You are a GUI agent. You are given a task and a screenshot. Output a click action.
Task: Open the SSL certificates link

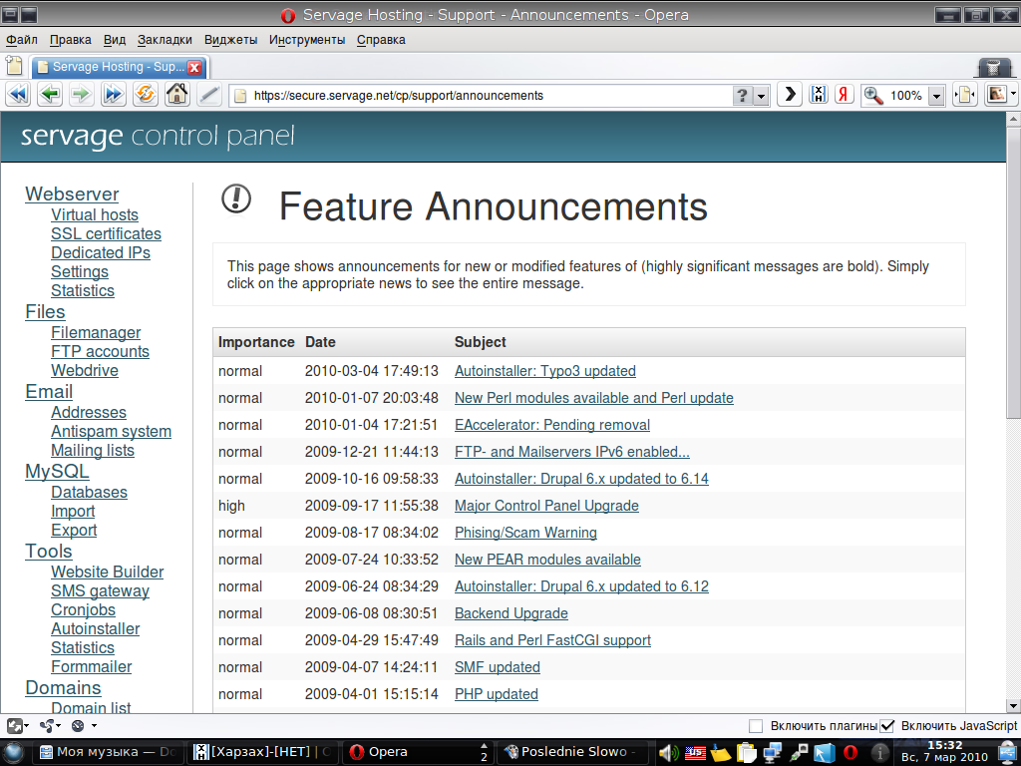click(106, 233)
